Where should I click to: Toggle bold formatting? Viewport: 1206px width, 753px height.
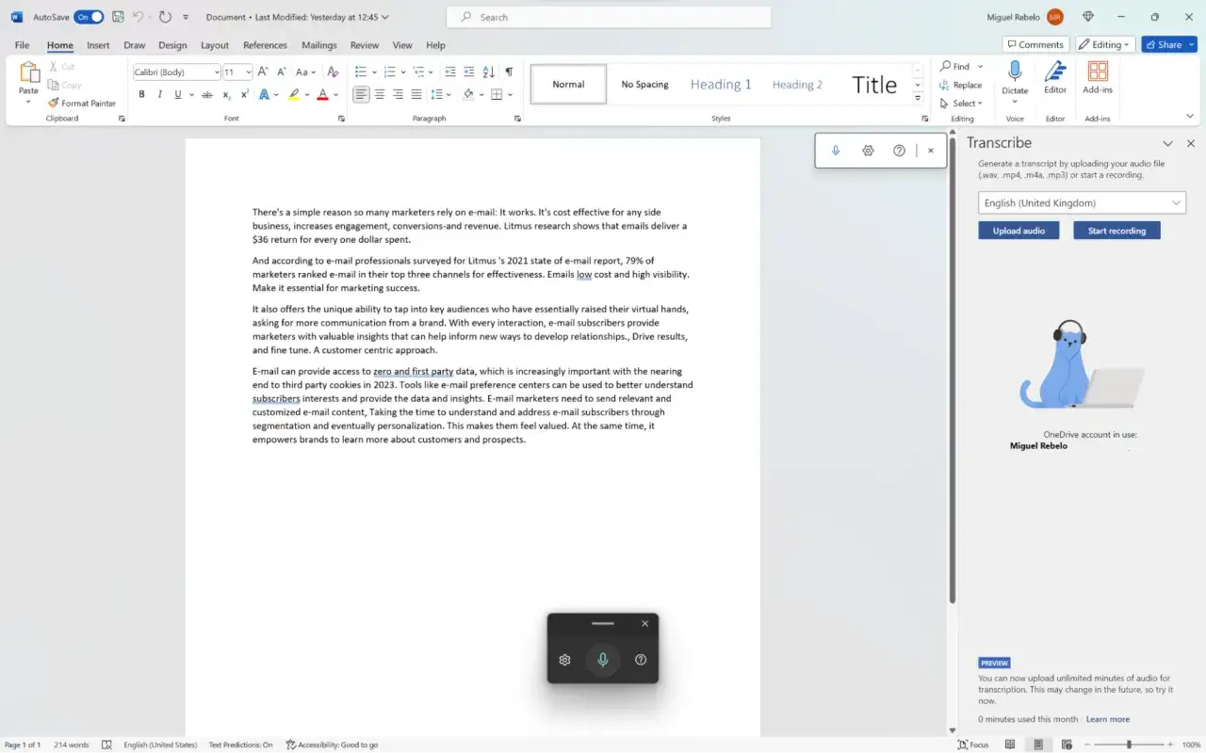point(141,93)
